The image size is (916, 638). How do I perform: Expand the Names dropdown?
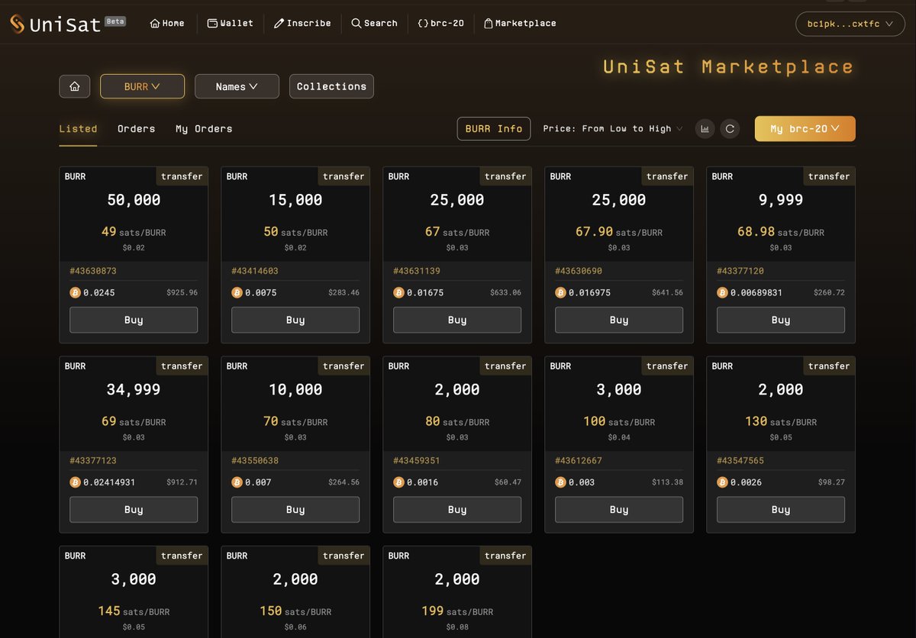pyautogui.click(x=237, y=86)
